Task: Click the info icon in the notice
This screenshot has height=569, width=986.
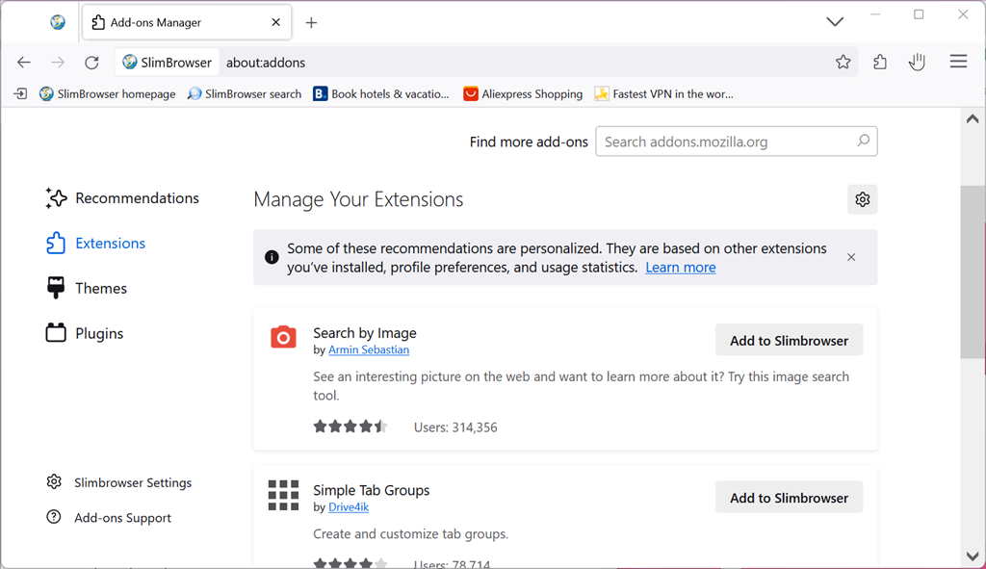Action: tap(272, 257)
